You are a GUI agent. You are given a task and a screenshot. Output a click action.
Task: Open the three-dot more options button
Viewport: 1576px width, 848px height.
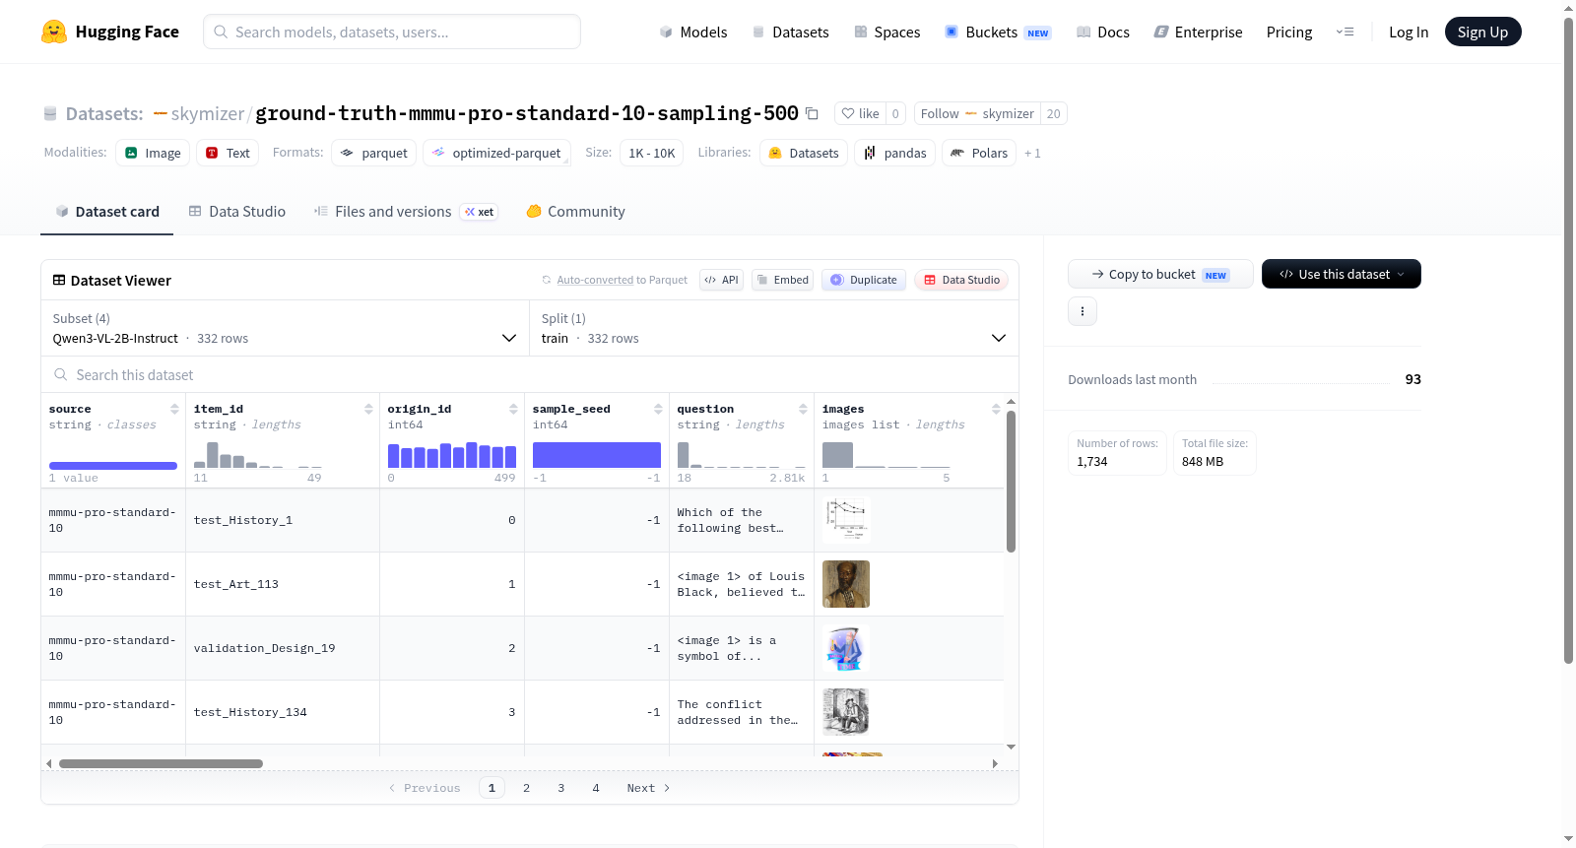point(1083,311)
